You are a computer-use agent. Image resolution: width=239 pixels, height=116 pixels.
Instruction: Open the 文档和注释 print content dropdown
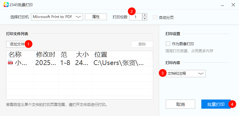tap(186, 74)
